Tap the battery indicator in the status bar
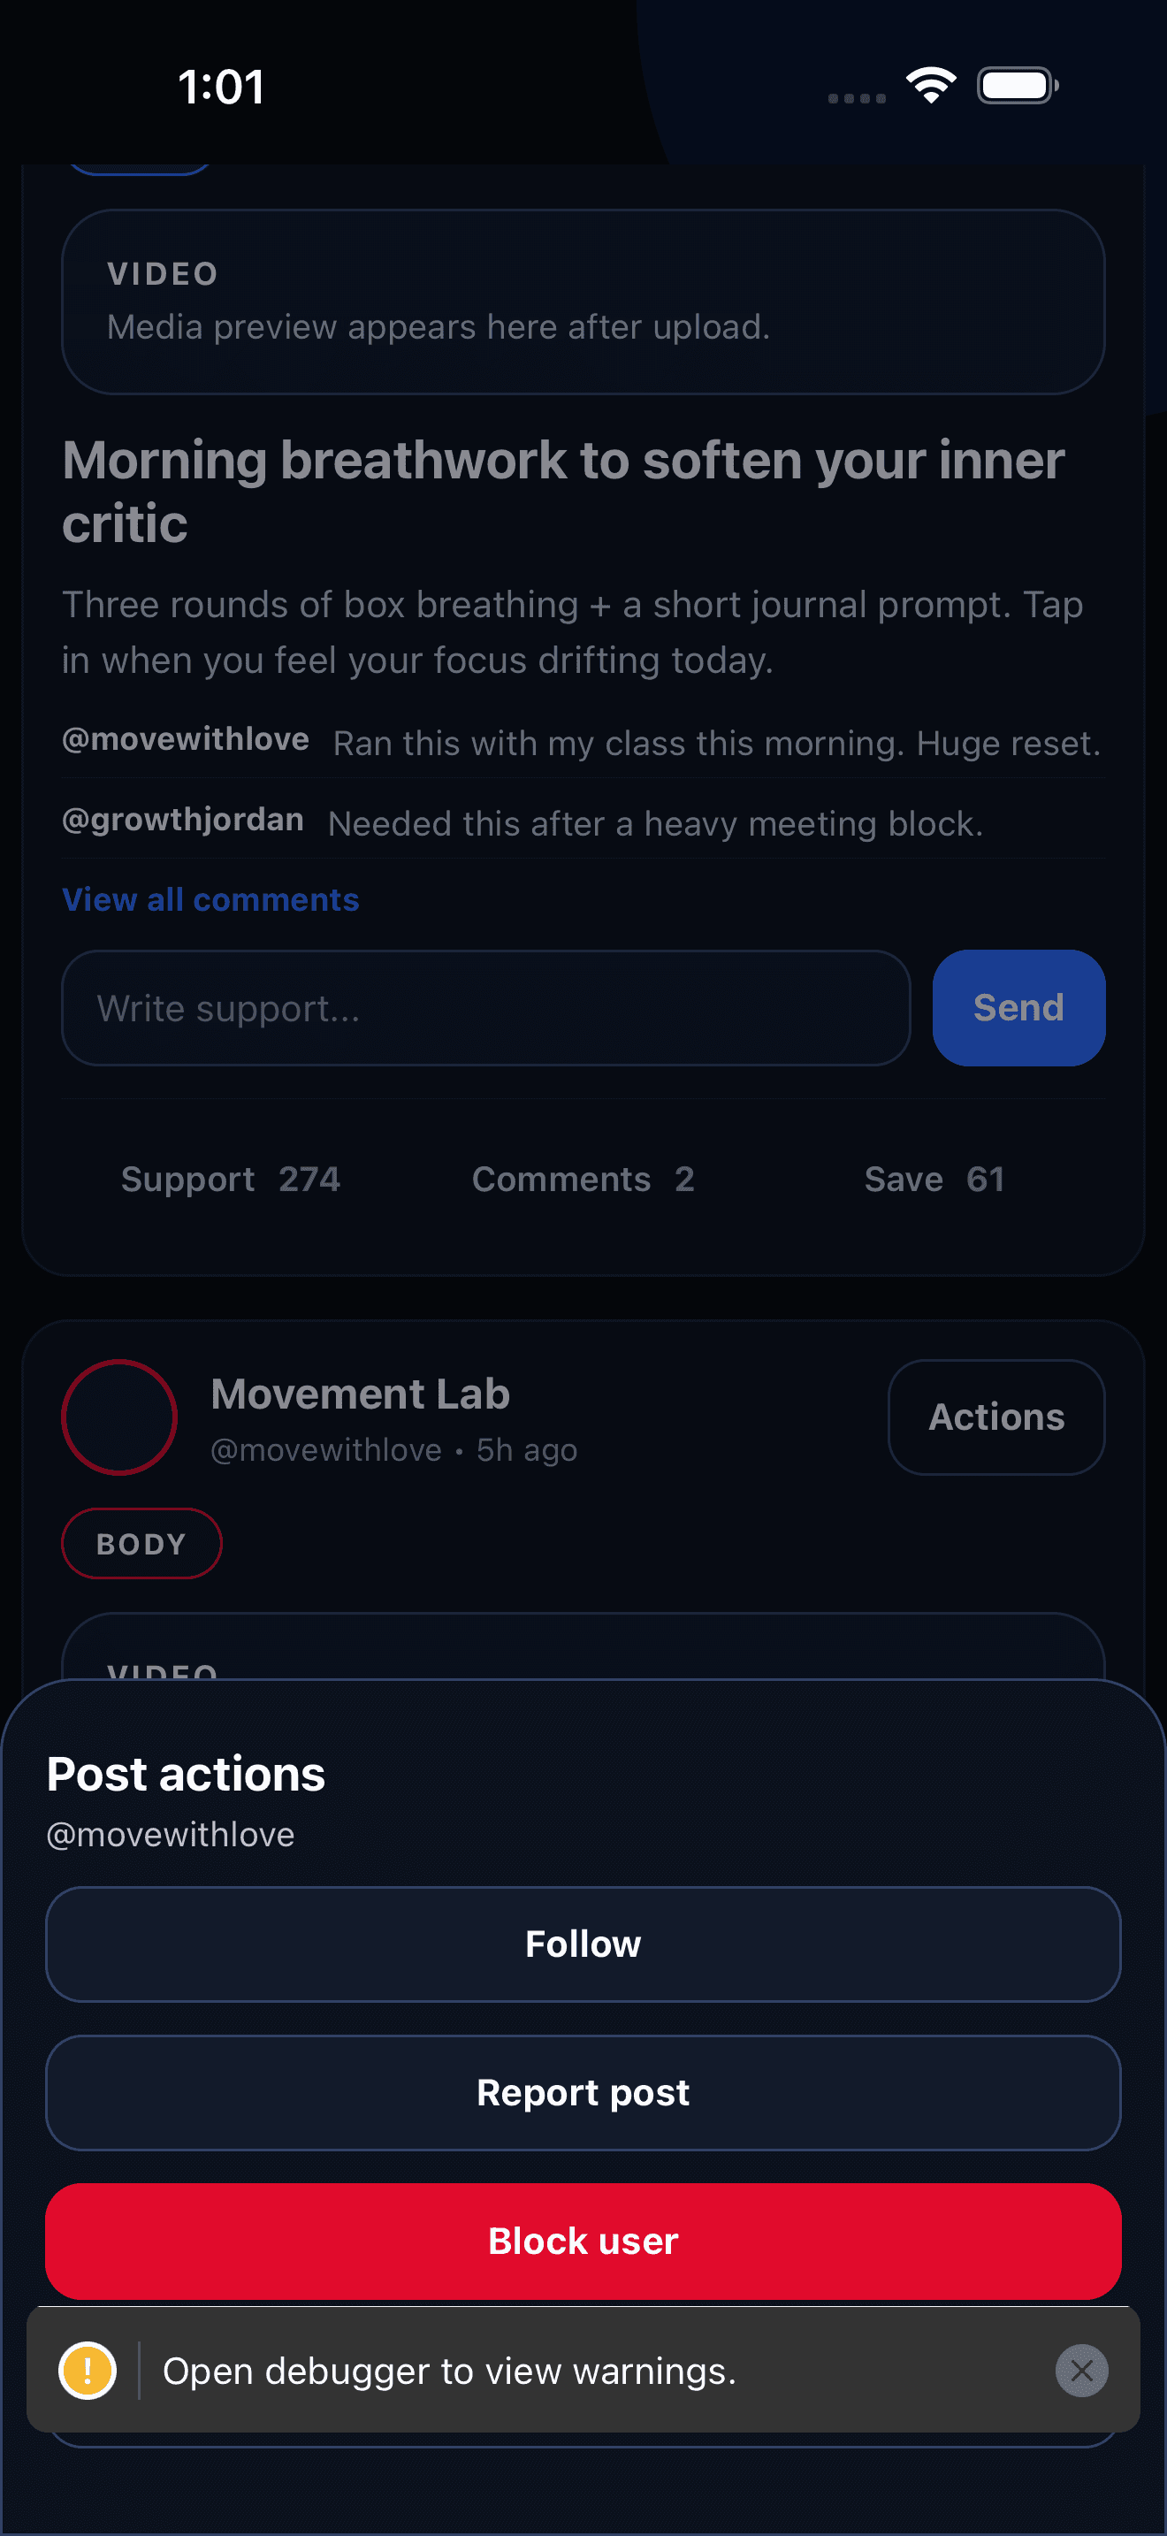This screenshot has width=1167, height=2536. coord(1016,86)
